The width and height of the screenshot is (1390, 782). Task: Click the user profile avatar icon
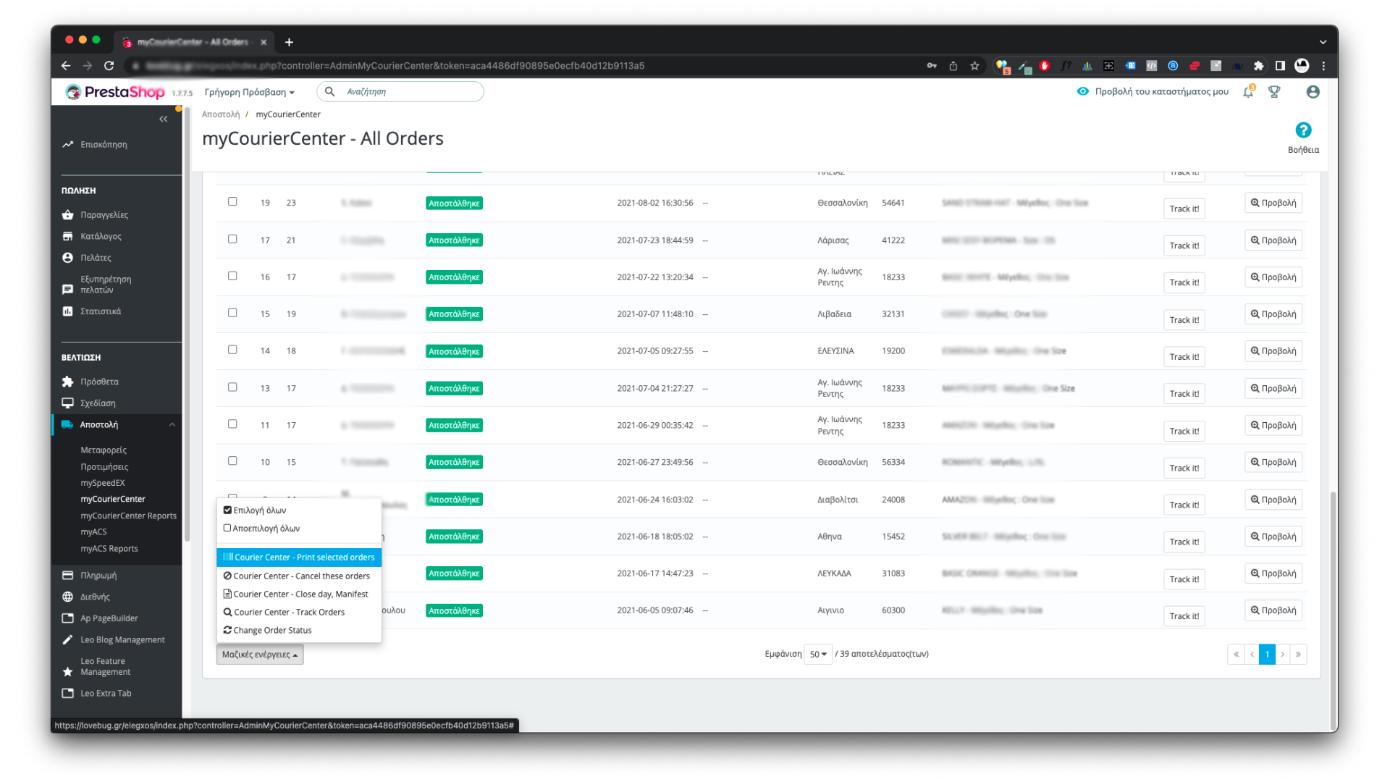click(x=1313, y=92)
